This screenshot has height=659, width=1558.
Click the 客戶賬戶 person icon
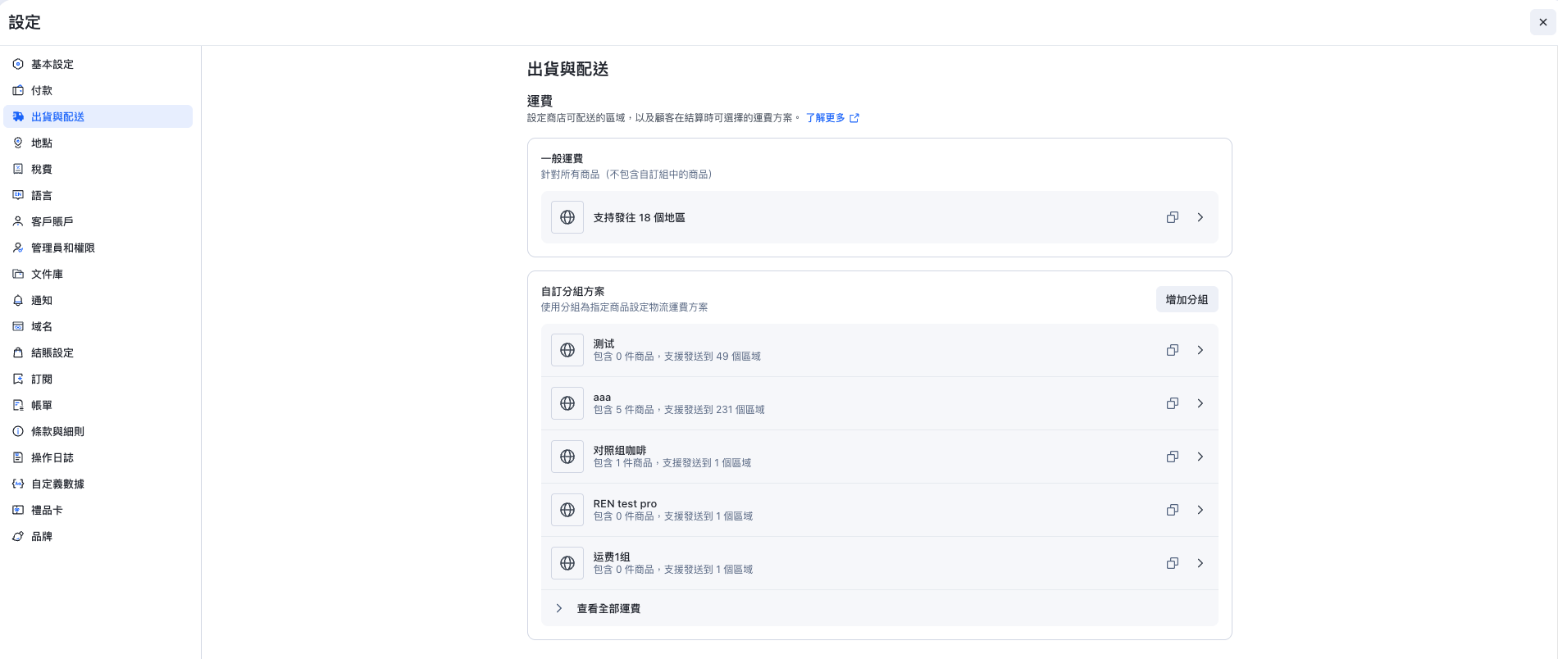point(18,221)
